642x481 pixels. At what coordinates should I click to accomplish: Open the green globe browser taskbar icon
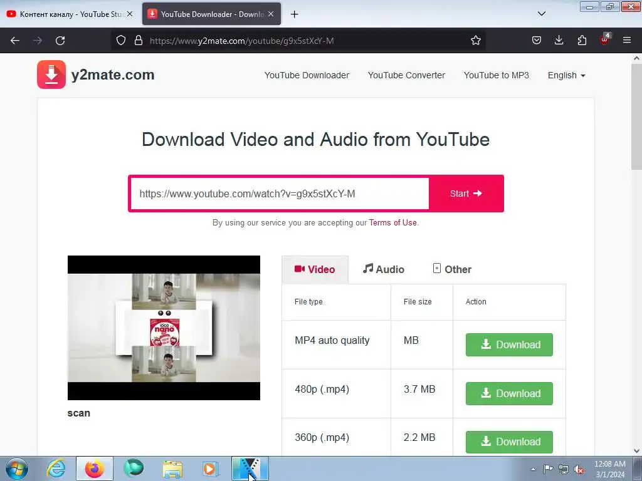(x=134, y=468)
